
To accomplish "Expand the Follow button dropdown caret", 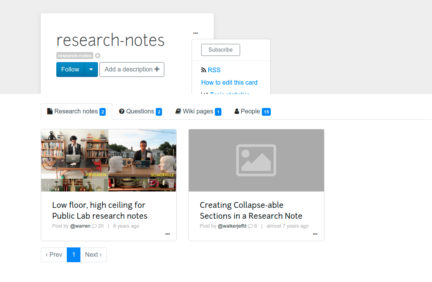I will point(91,69).
